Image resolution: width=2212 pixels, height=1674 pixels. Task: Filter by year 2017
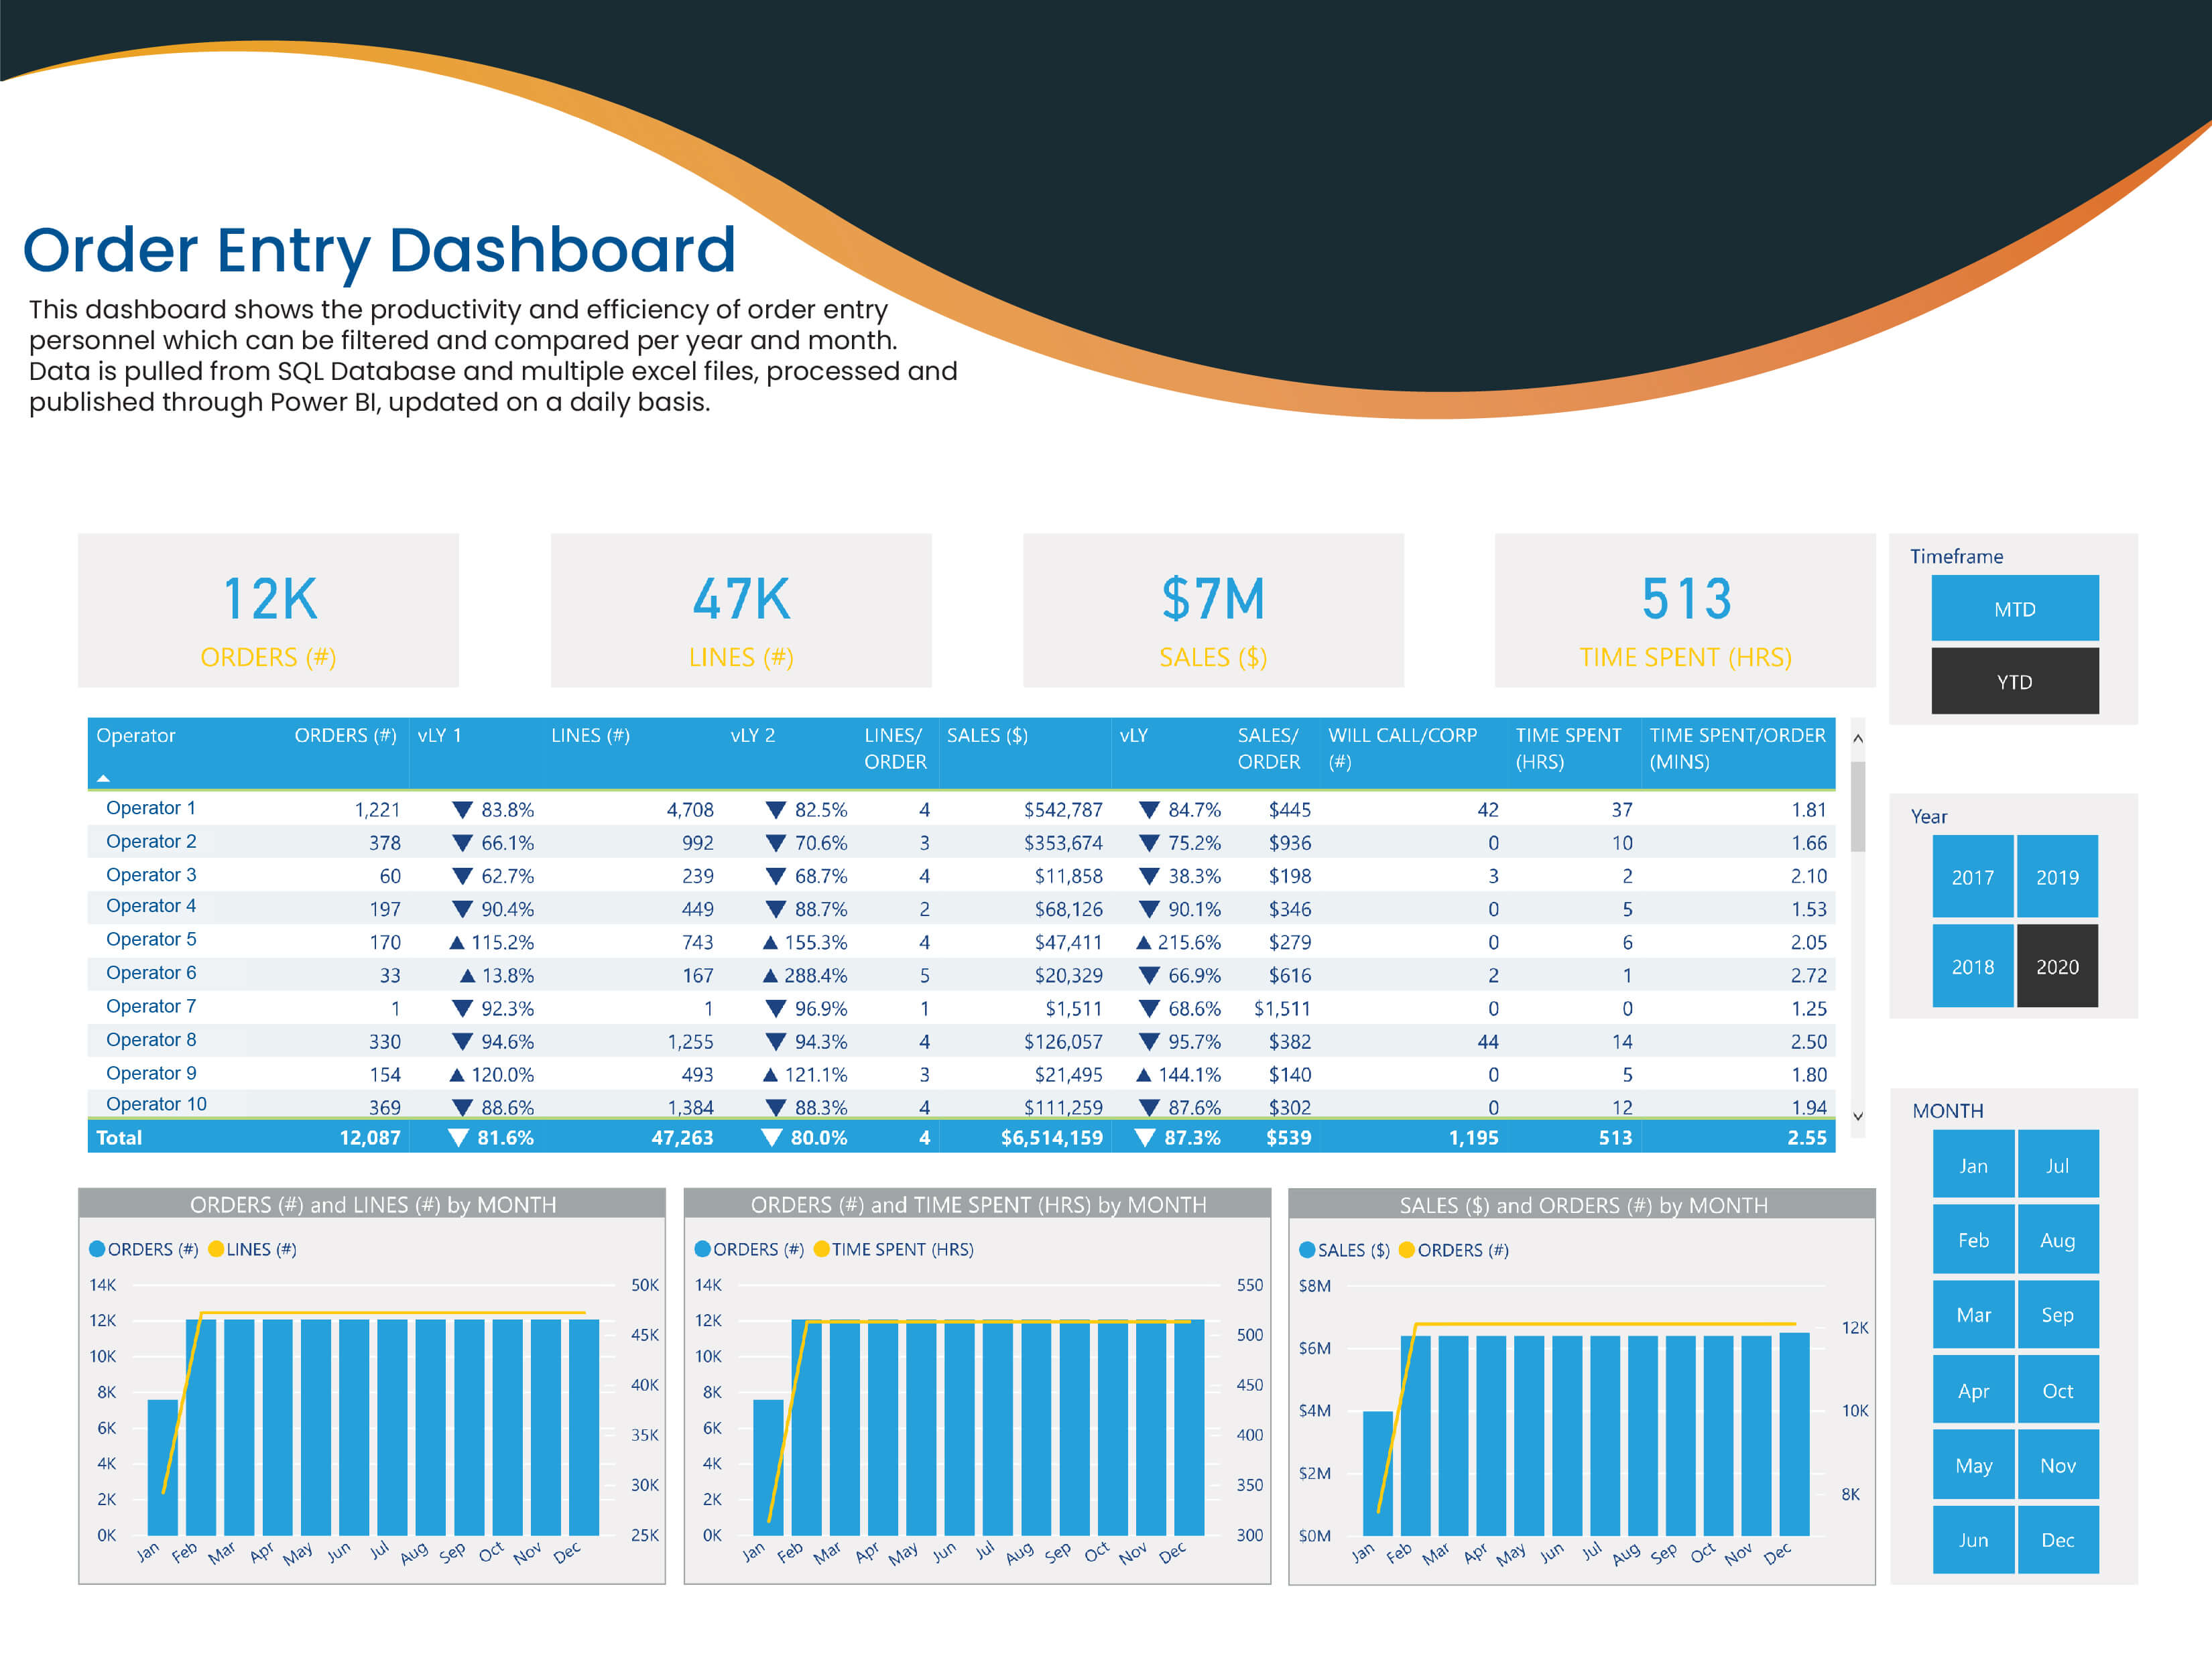pos(1972,877)
